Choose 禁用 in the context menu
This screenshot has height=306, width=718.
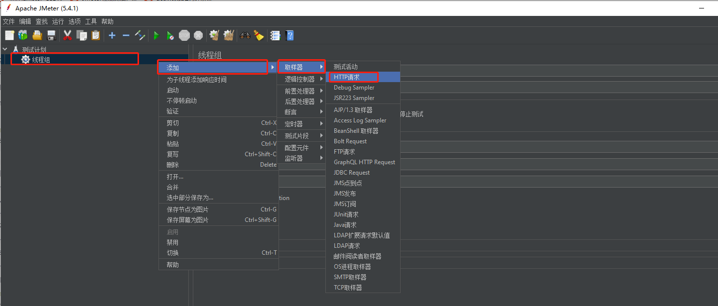218,242
